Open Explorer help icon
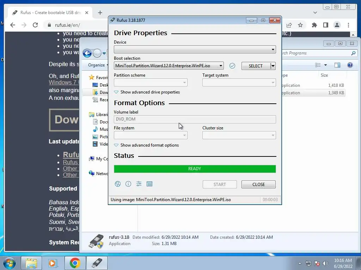The height and width of the screenshot is (270, 361). coord(350,65)
